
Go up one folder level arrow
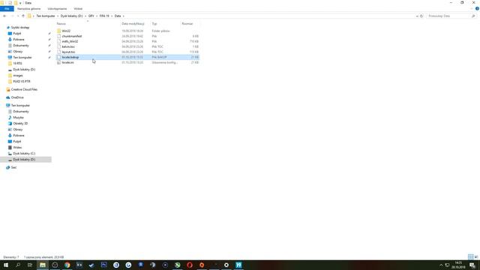(23, 16)
